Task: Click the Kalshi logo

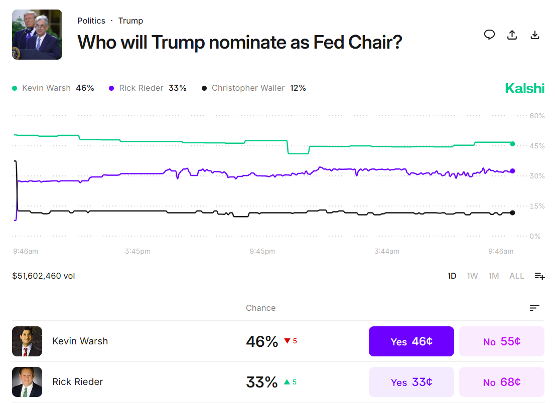Action: (x=524, y=88)
